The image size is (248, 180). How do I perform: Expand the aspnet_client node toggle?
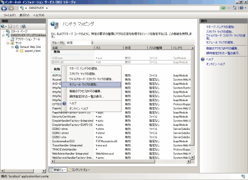[x=17, y=51]
